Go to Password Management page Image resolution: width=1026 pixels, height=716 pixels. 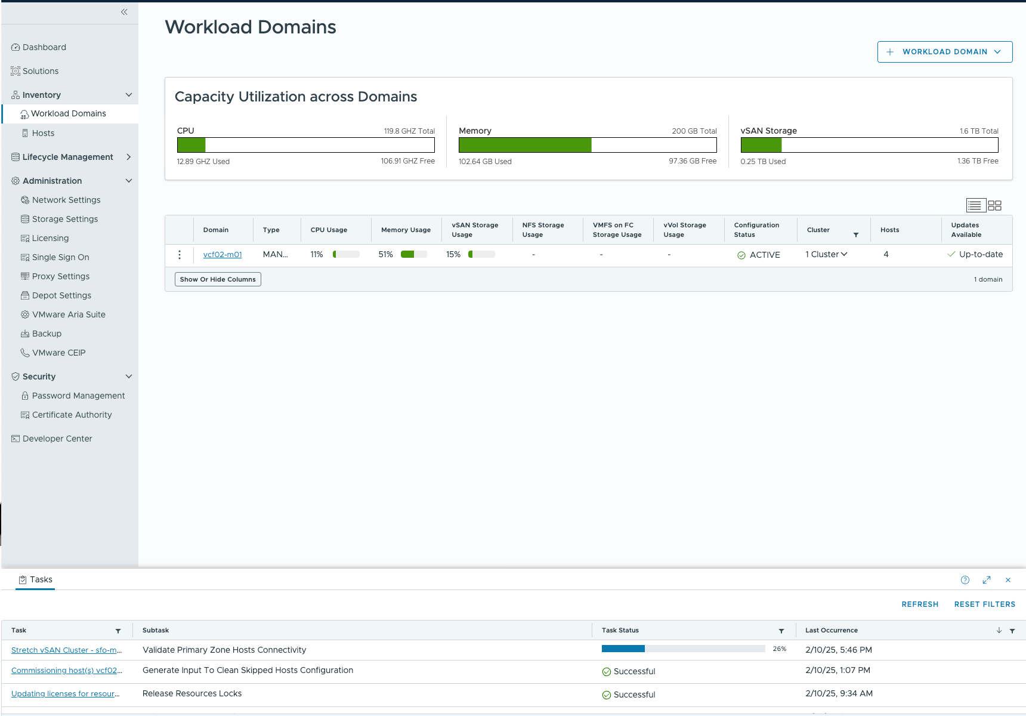(78, 396)
